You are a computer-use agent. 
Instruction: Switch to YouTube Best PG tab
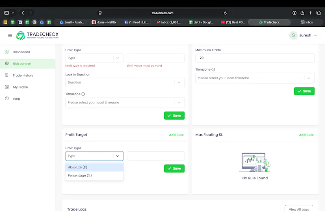click(233, 22)
